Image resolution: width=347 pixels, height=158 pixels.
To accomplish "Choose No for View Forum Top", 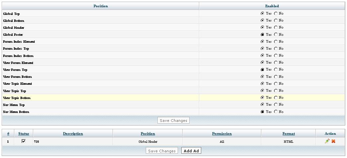I will tap(276, 70).
